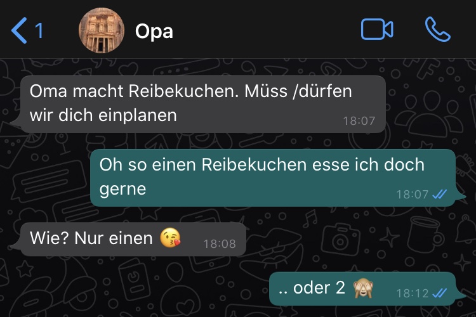476x317 pixels.
Task: Tap the 18:08 timestamp
Action: pos(220,243)
